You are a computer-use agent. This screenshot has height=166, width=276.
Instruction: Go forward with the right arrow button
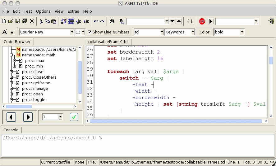click(28, 117)
